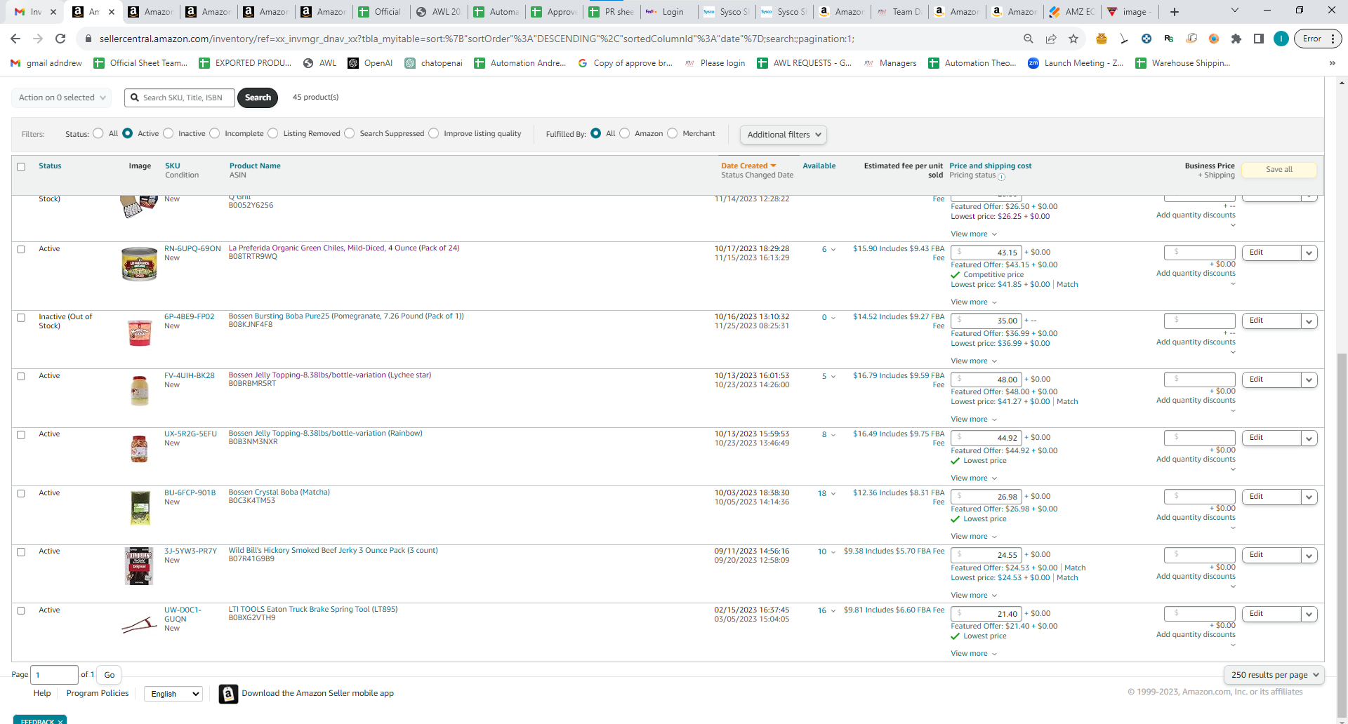Close the active Amazon inventory tab
Screen dimensions: 1348x724
(x=111, y=12)
